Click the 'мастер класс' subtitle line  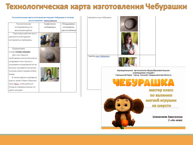tap(161, 90)
